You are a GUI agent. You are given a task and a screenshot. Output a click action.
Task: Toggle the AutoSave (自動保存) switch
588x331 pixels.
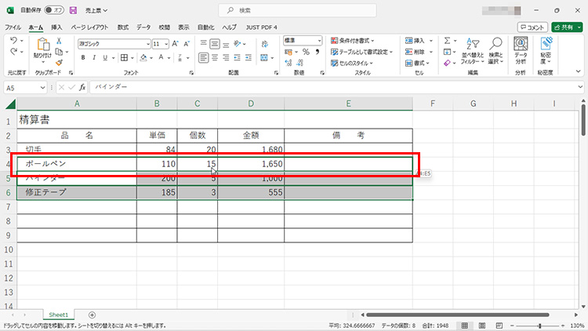tap(54, 10)
